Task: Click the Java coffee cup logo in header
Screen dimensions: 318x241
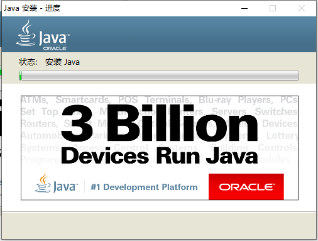Action: point(26,33)
